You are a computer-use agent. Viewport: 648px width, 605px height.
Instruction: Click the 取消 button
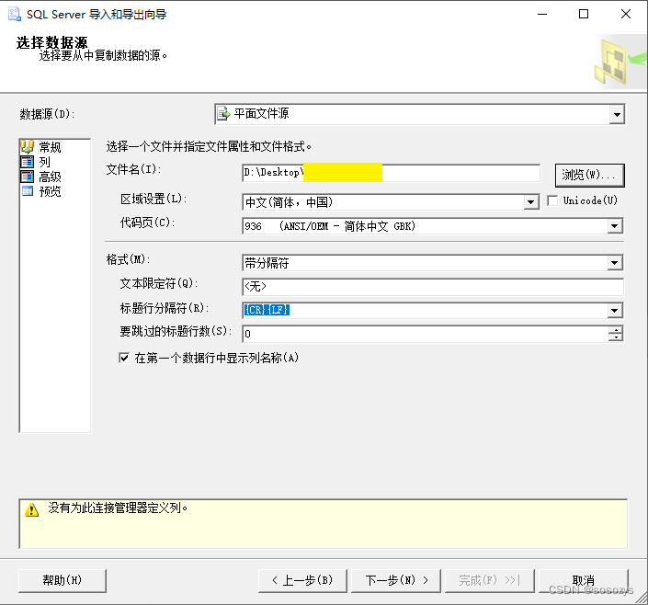tap(583, 580)
